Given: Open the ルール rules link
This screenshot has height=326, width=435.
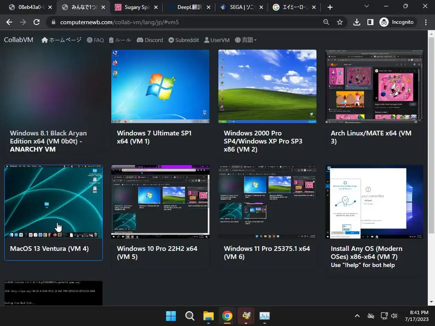Looking at the screenshot, I should pos(120,40).
